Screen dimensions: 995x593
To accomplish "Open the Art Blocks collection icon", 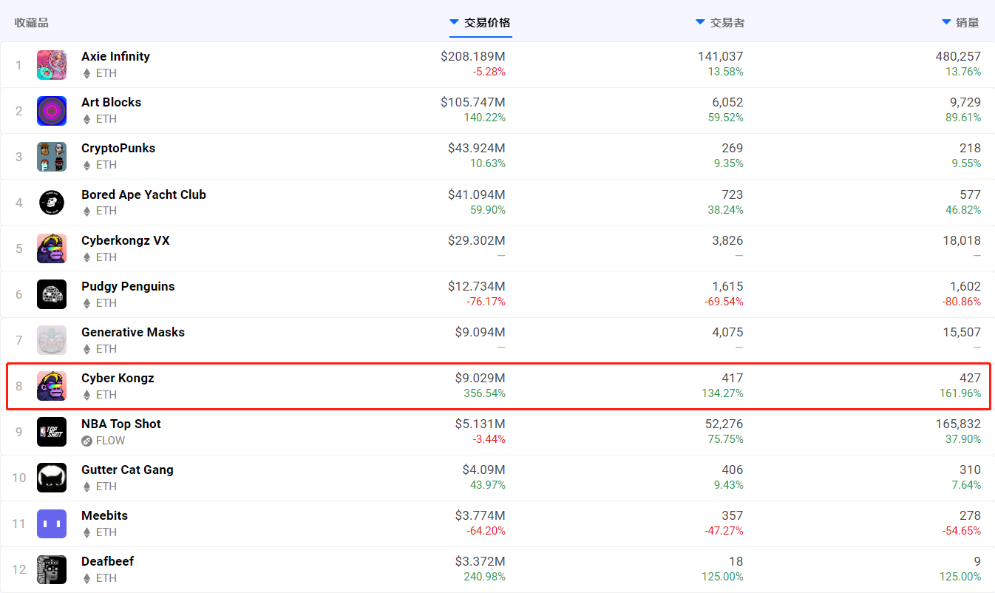I will [x=52, y=111].
